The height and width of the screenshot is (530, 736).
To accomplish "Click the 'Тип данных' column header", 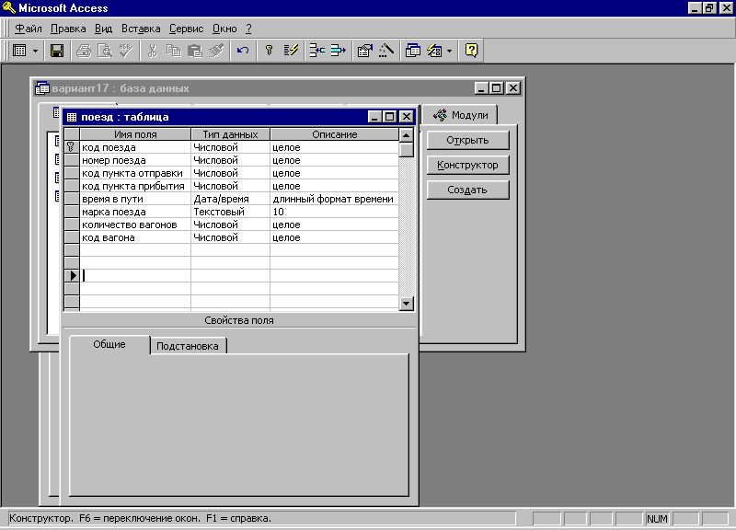I will [x=231, y=134].
